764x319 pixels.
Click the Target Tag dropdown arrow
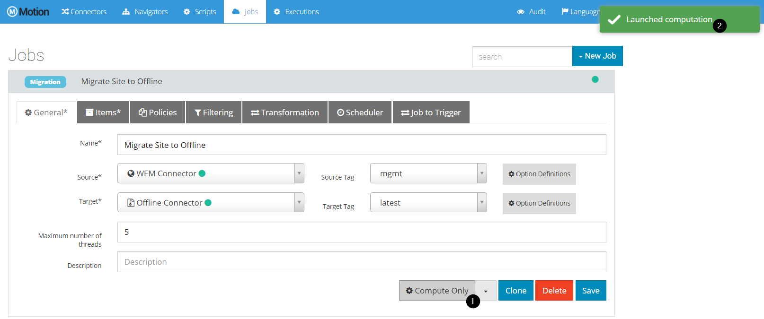pyautogui.click(x=482, y=202)
